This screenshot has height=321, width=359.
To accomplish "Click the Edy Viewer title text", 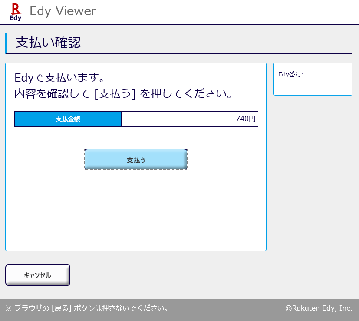I will tap(63, 11).
